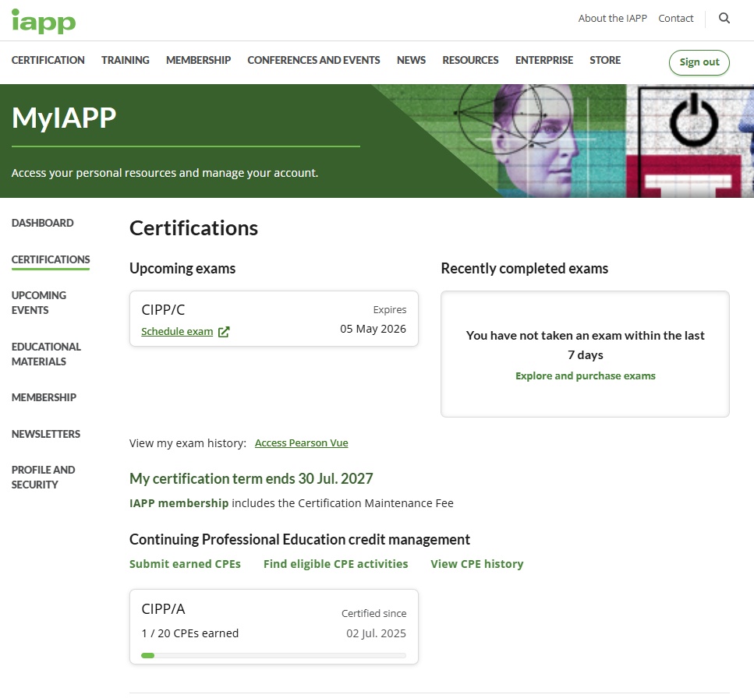Image resolution: width=754 pixels, height=698 pixels.
Task: Open Conferences and Events menu
Action: pyautogui.click(x=313, y=61)
